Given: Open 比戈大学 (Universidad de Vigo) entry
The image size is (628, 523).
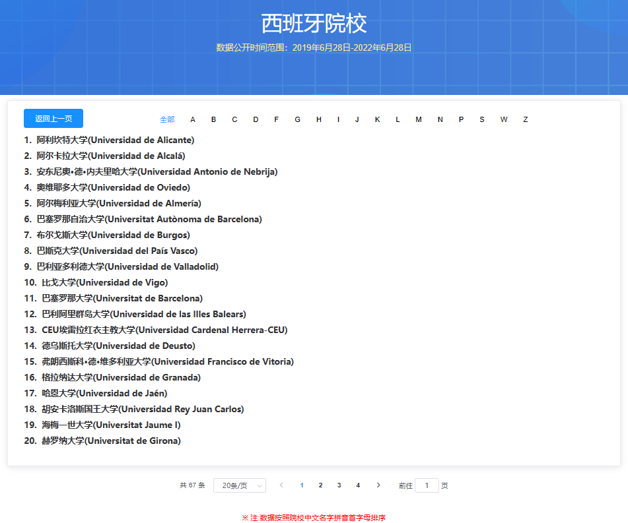Looking at the screenshot, I should tap(96, 282).
